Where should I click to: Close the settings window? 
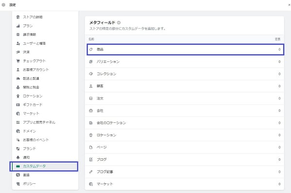[x=289, y=5]
